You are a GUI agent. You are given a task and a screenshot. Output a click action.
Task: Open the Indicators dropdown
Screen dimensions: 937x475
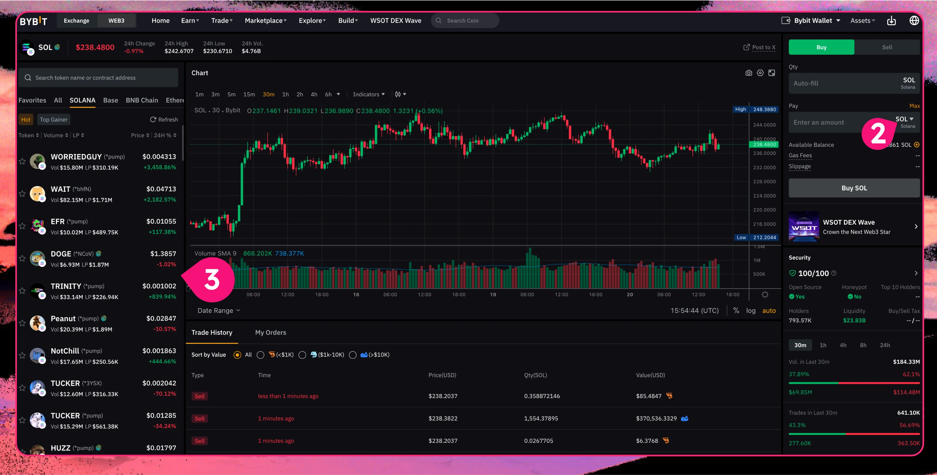pos(369,94)
